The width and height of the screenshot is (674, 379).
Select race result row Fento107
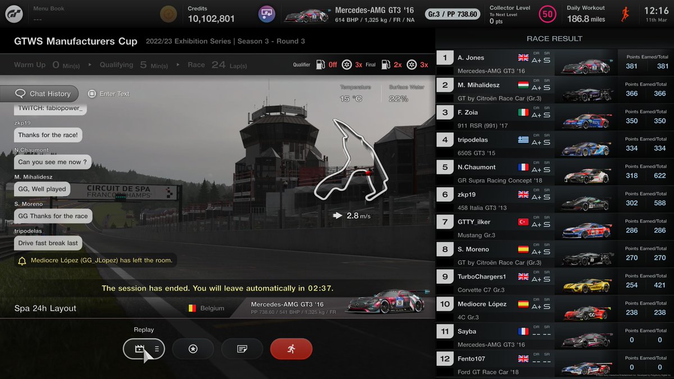coord(554,363)
